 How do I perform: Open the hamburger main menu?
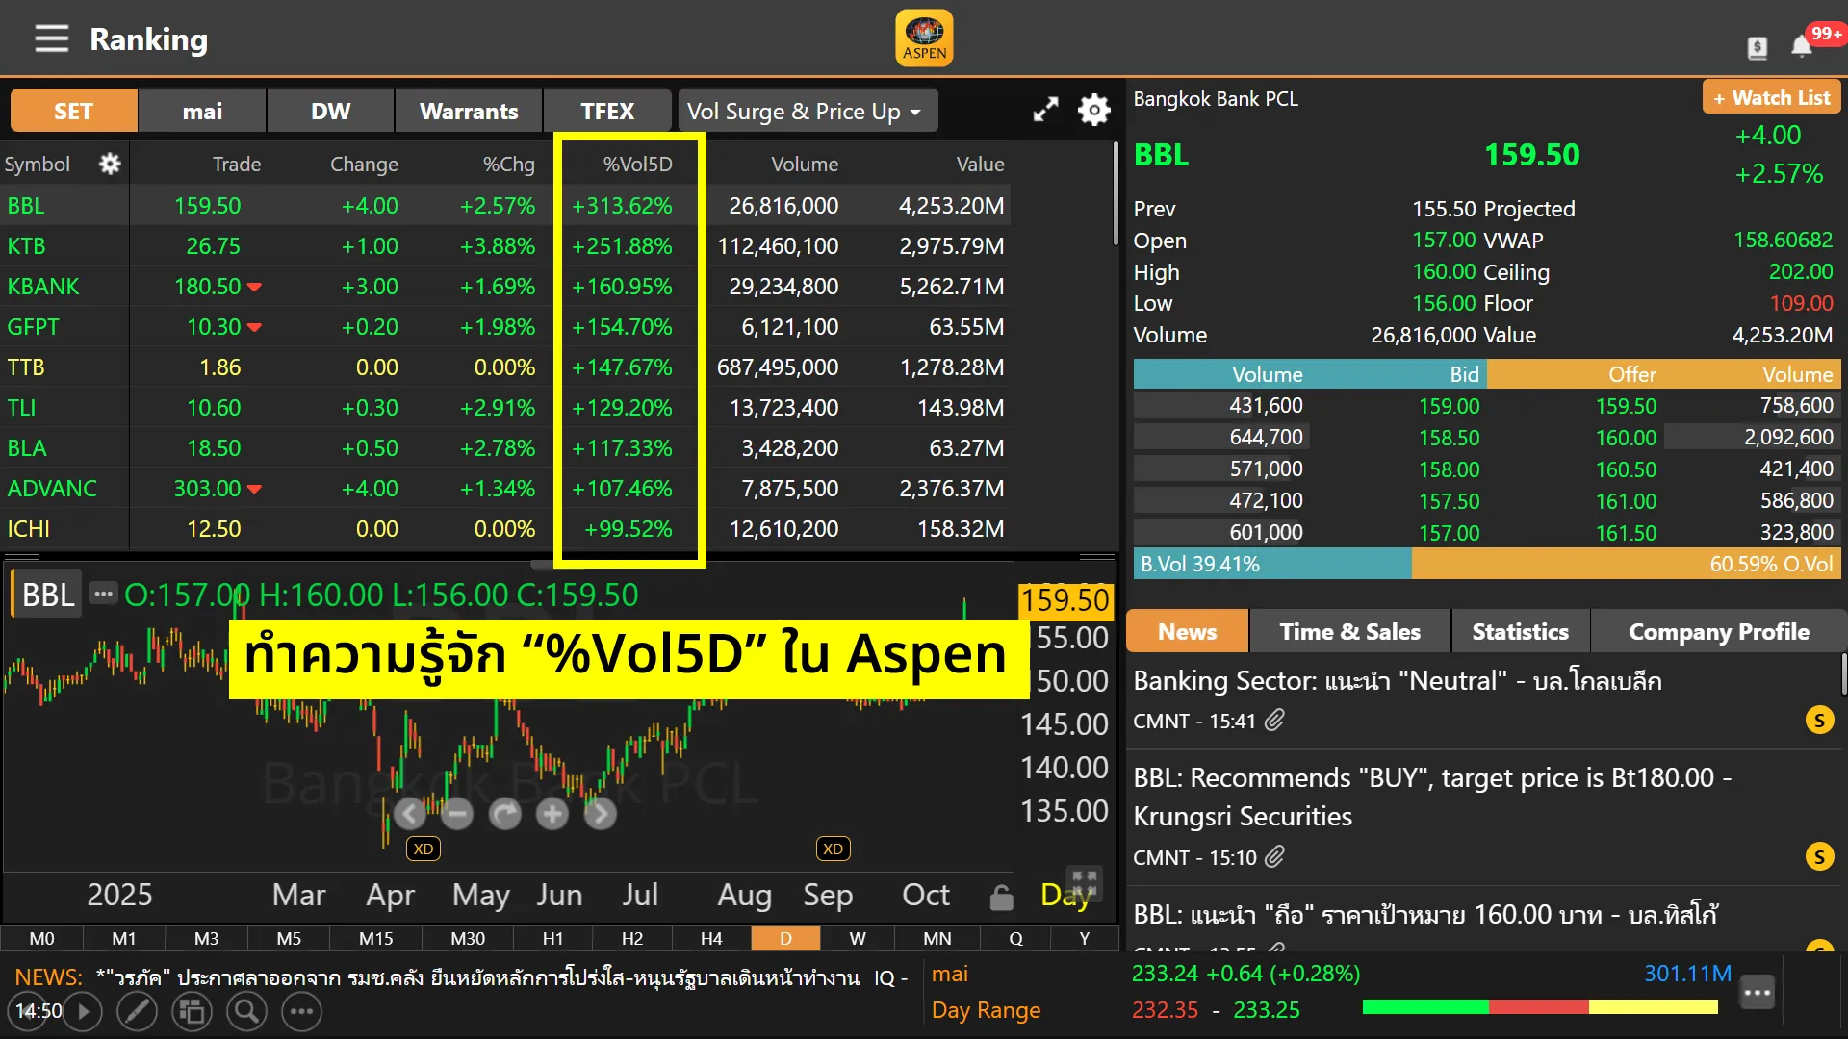(x=52, y=39)
